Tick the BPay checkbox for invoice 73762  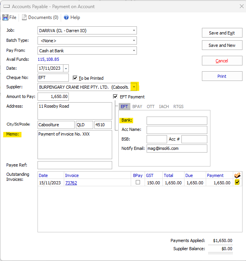point(138,183)
